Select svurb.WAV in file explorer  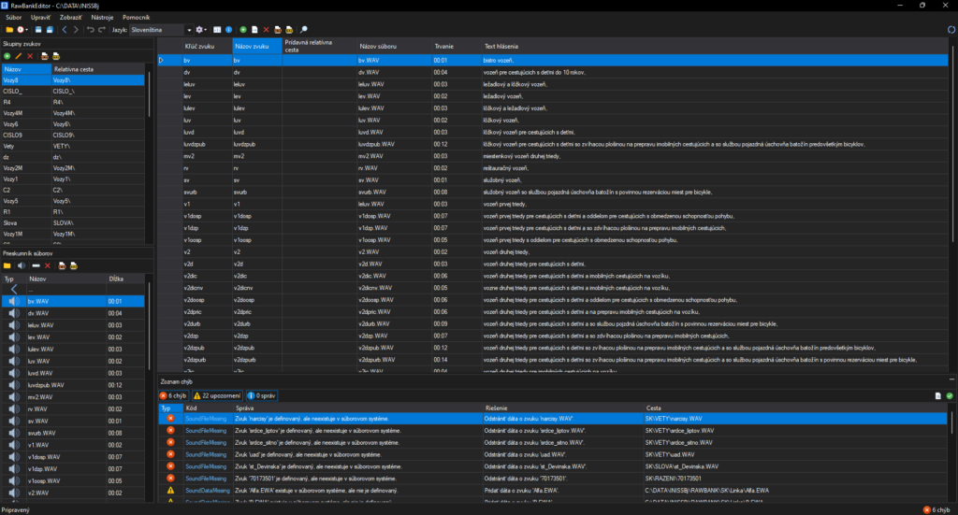[x=73, y=434]
